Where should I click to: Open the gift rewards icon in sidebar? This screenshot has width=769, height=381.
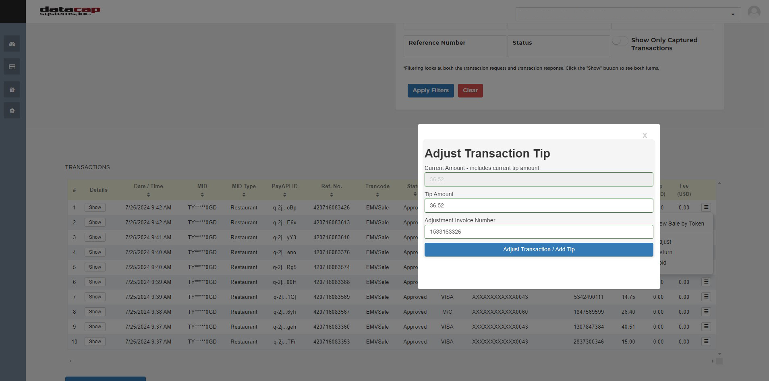click(12, 89)
